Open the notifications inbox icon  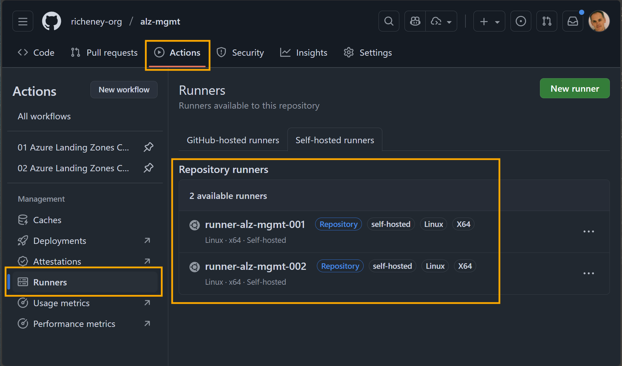572,21
